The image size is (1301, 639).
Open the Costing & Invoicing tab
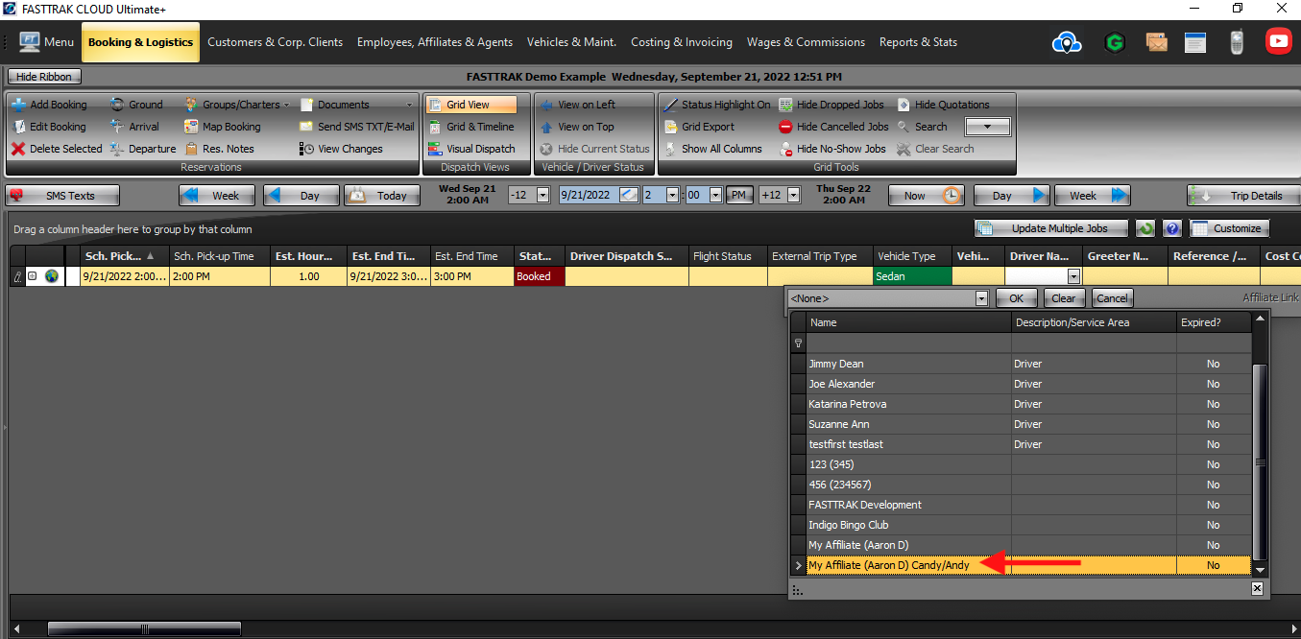click(682, 42)
